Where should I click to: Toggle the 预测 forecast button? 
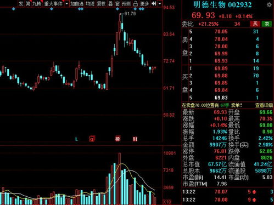pyautogui.click(x=126, y=3)
